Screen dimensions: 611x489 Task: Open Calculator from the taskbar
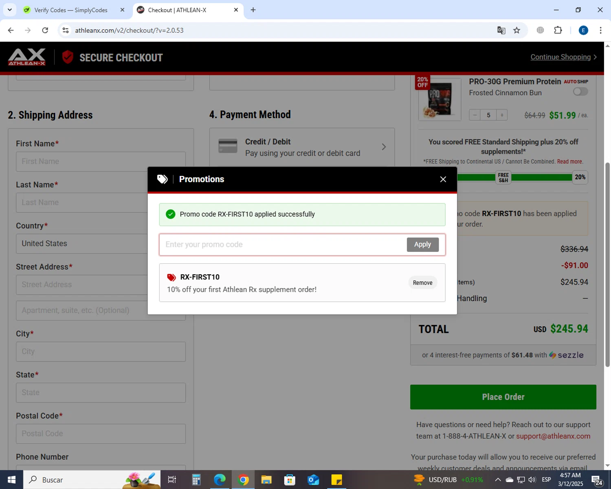click(x=196, y=480)
